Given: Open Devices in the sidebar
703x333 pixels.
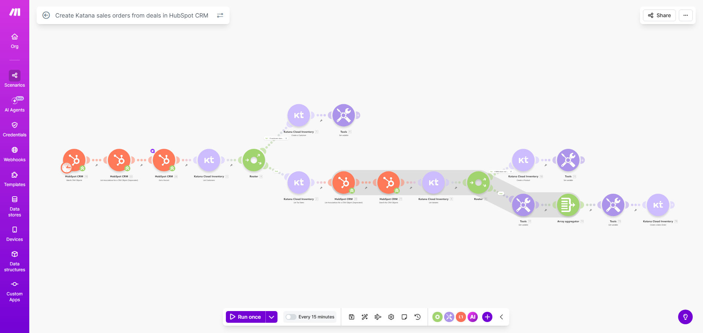Looking at the screenshot, I should point(15,234).
